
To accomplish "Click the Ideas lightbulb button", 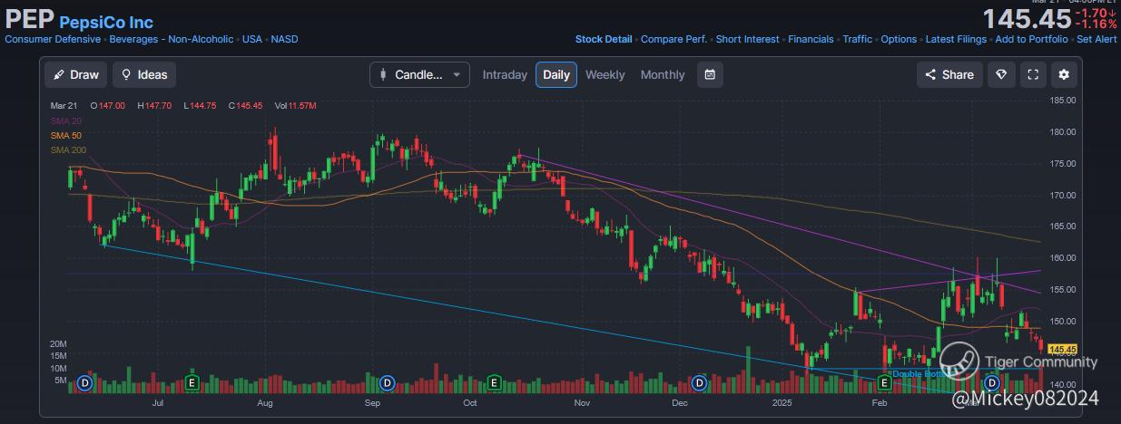I will (144, 75).
